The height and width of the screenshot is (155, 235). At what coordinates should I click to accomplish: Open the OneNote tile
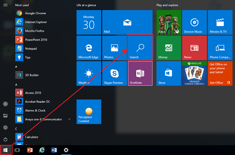click(140, 73)
